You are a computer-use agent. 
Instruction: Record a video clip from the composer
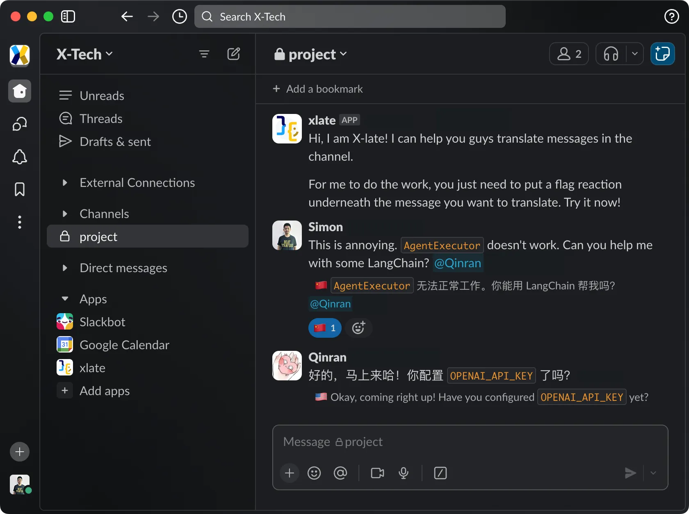[376, 473]
